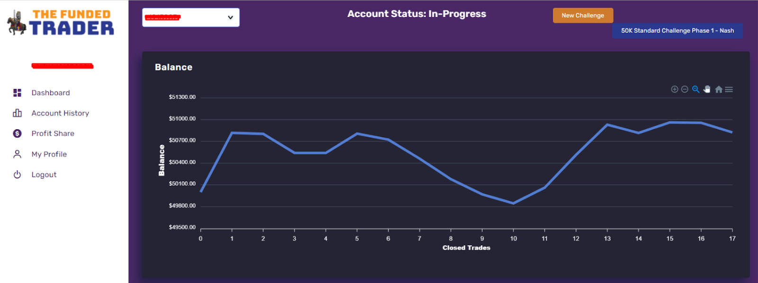Activate the hand panning tool

(707, 89)
